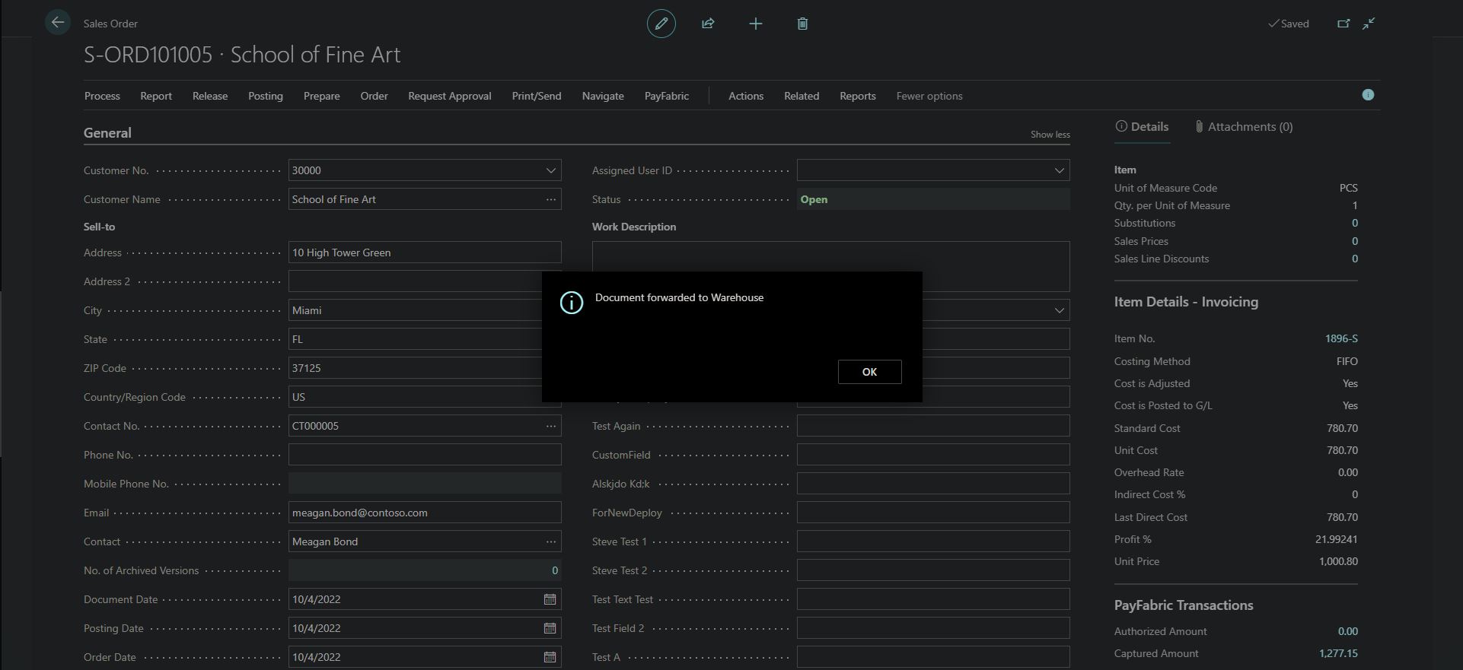Image resolution: width=1463 pixels, height=670 pixels.
Task: Open the PayFabric menu
Action: [666, 96]
